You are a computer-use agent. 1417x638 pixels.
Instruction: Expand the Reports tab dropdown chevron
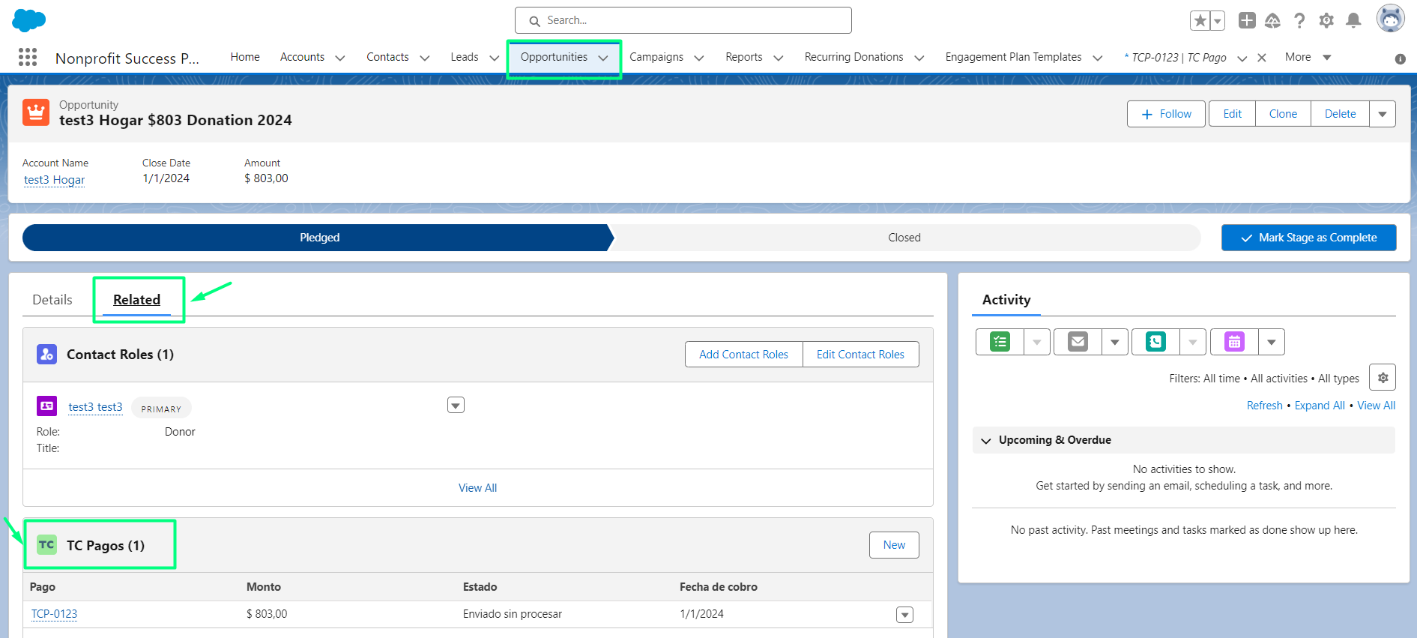[778, 58]
